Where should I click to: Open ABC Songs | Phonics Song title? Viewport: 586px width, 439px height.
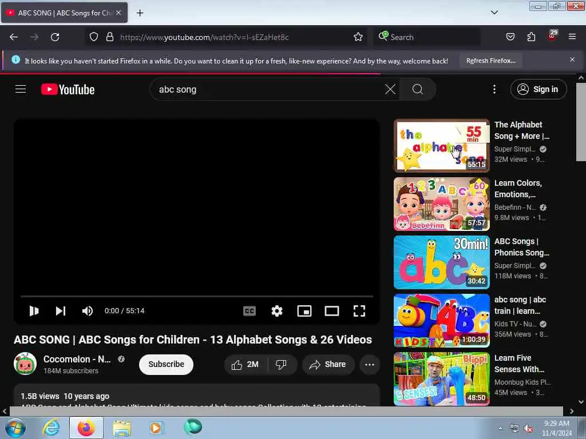[x=522, y=247]
